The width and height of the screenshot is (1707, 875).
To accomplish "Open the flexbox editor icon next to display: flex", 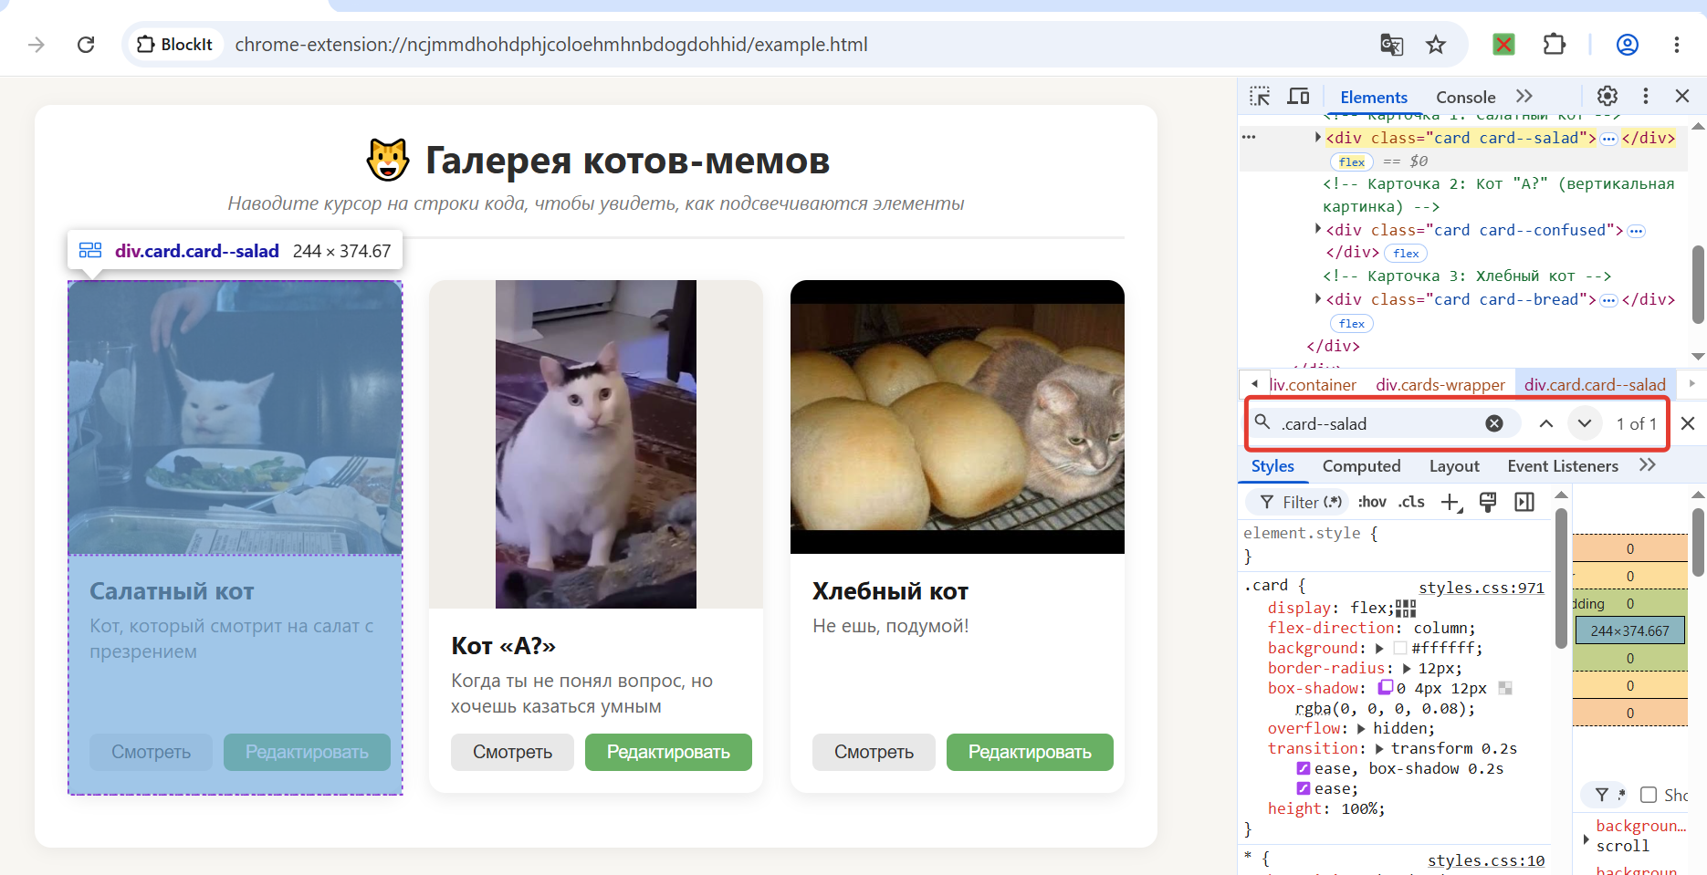I will pyautogui.click(x=1406, y=609).
